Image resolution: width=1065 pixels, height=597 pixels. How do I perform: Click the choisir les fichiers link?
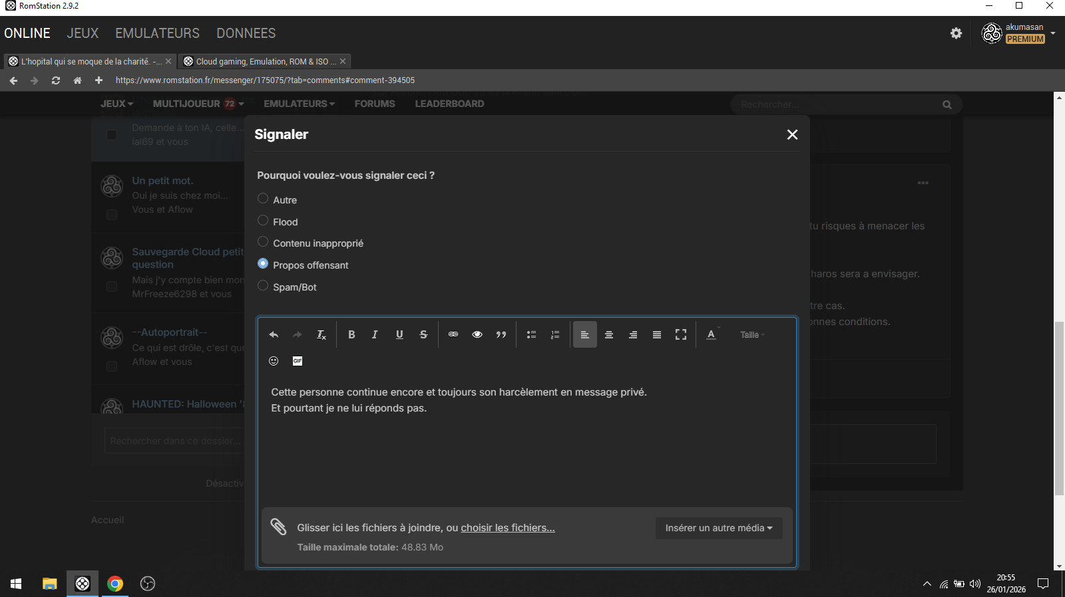(507, 528)
